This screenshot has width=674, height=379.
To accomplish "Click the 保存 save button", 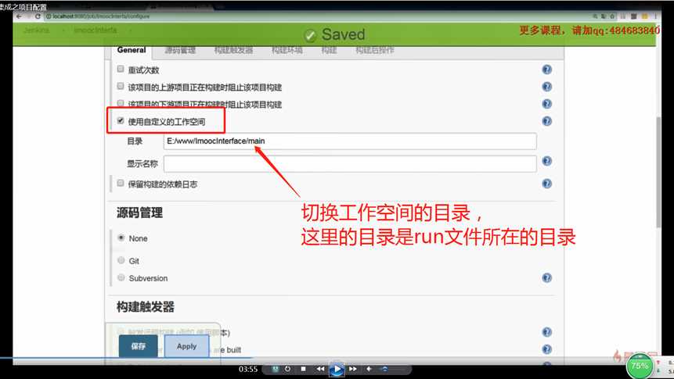I will pos(138,346).
